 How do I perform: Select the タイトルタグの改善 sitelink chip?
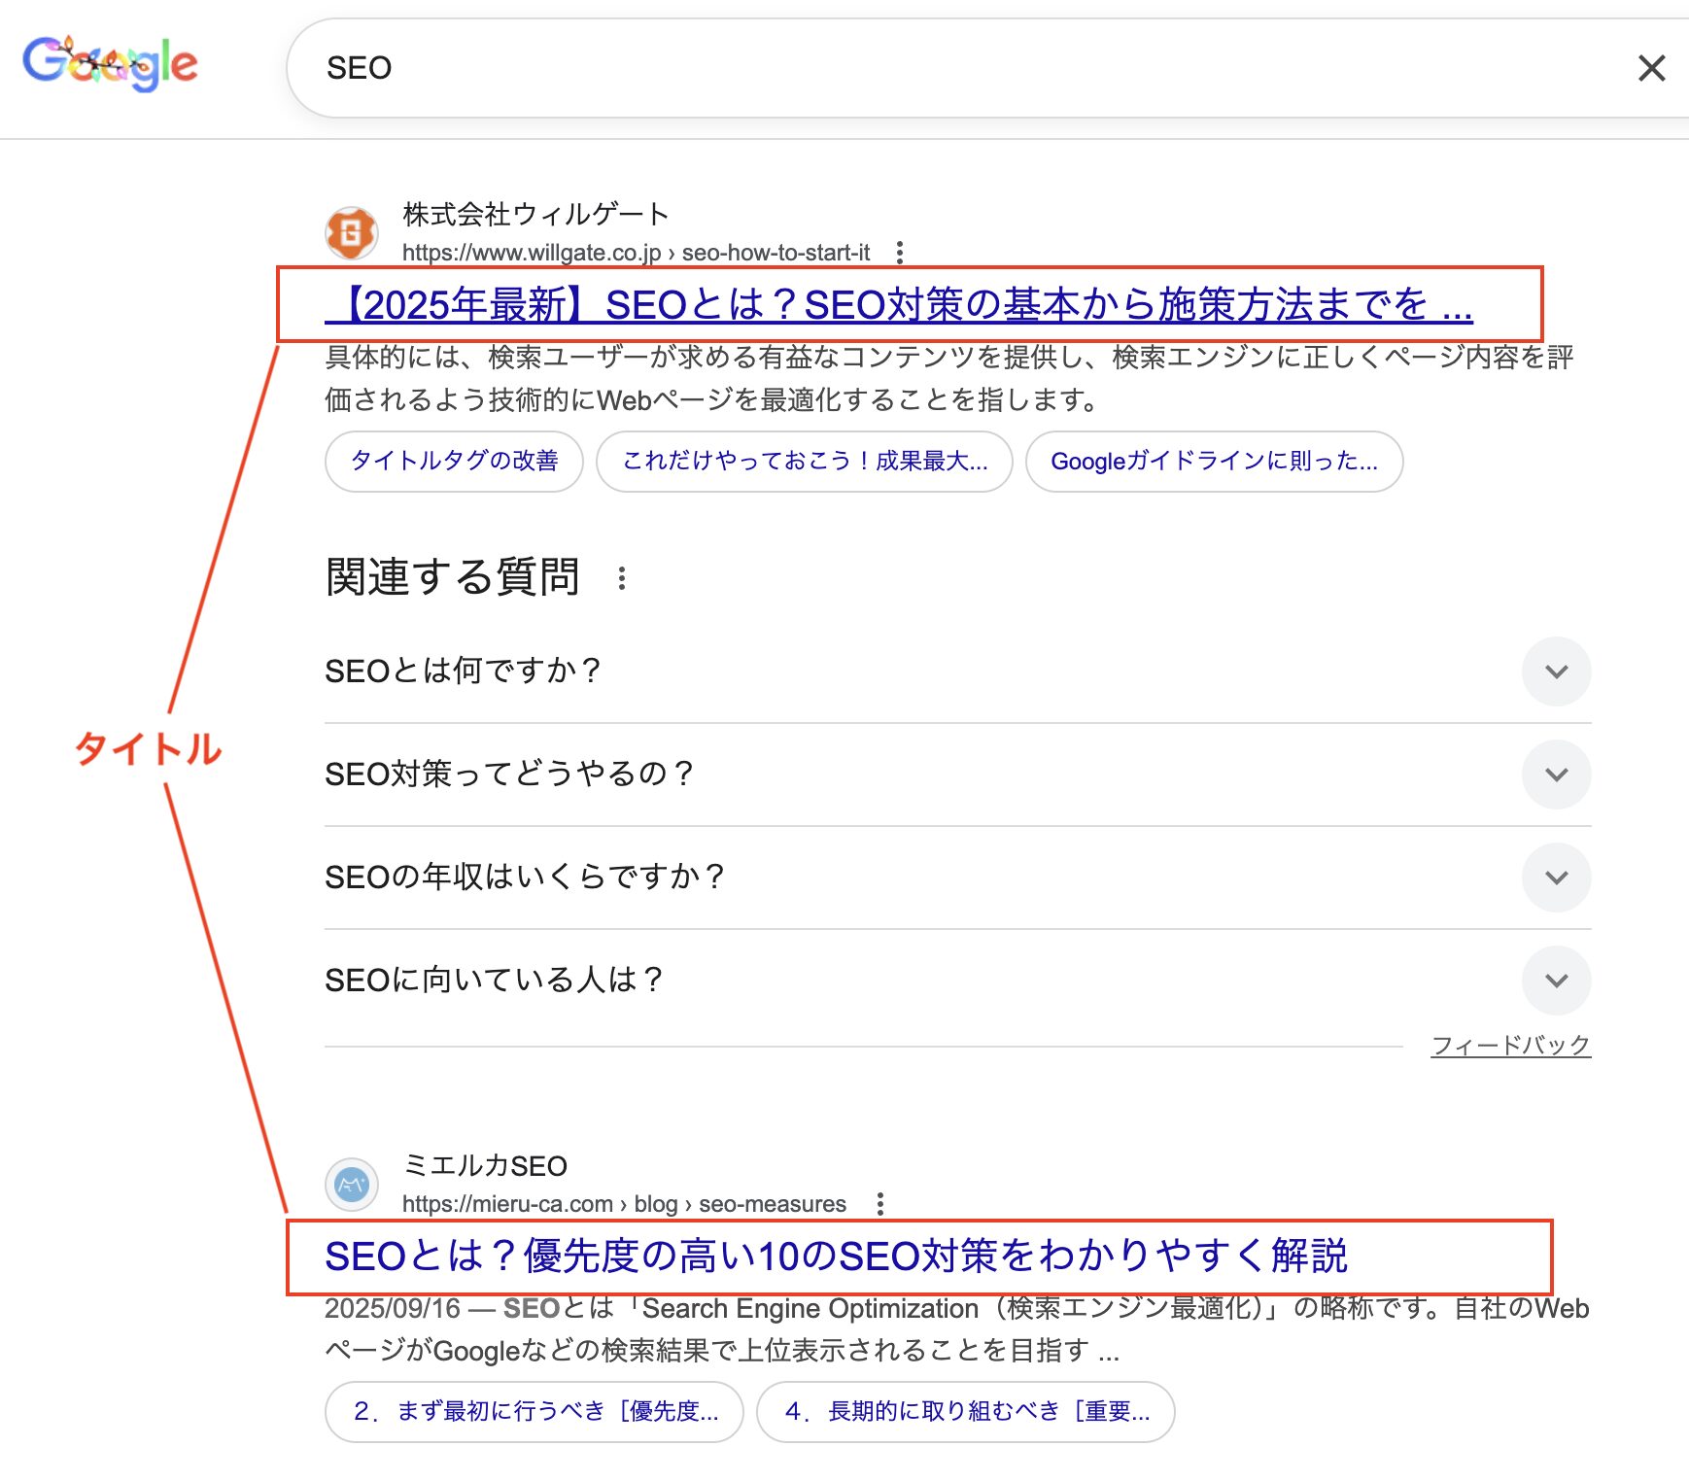tap(454, 461)
